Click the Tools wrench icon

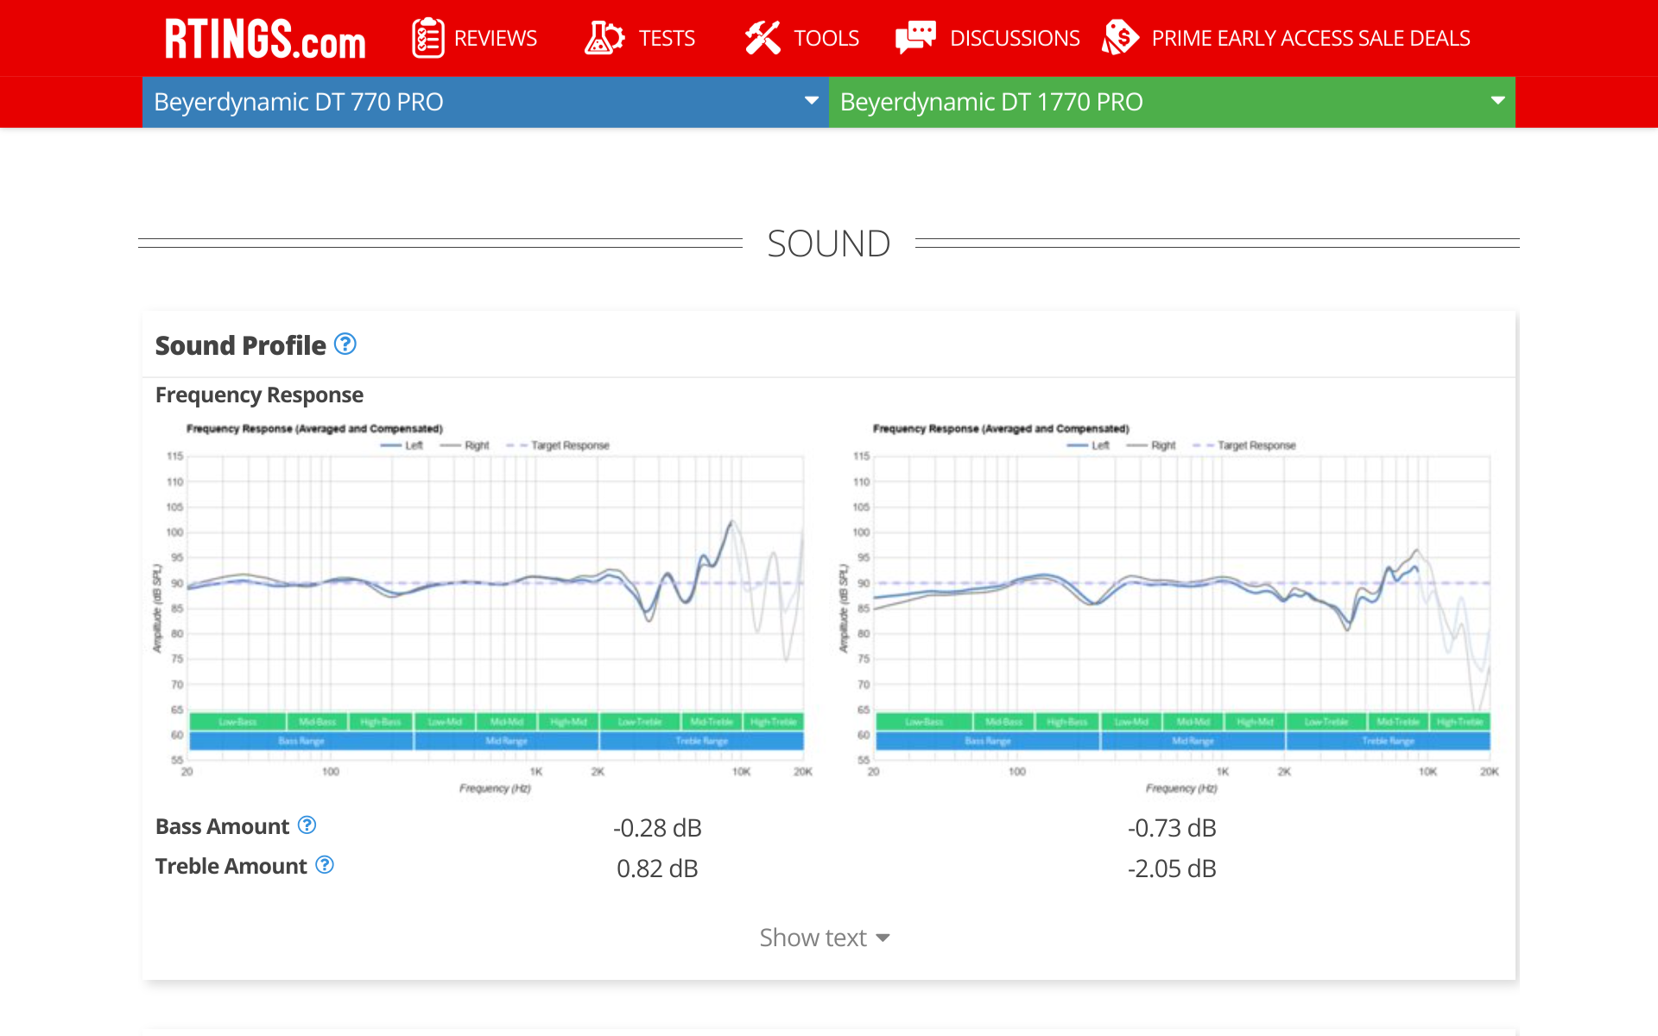coord(763,38)
